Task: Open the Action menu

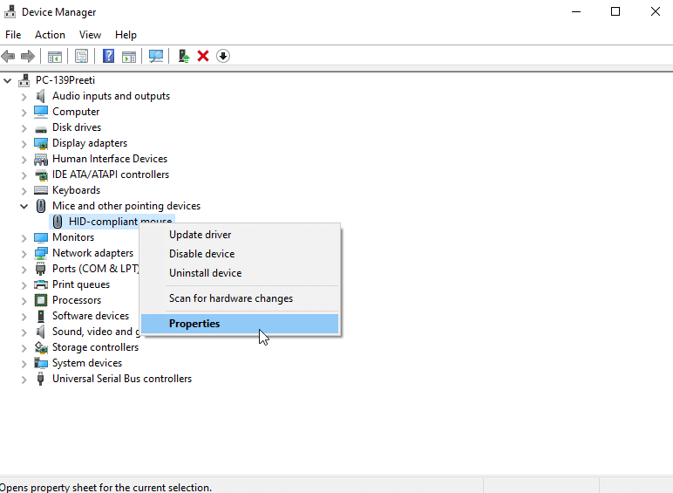Action: 50,35
